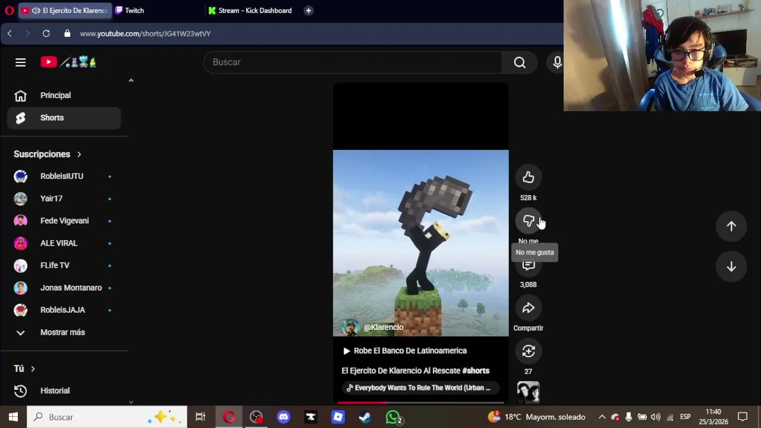Image resolution: width=761 pixels, height=428 pixels.
Task: Open Principal home in sidebar
Action: coord(64,95)
